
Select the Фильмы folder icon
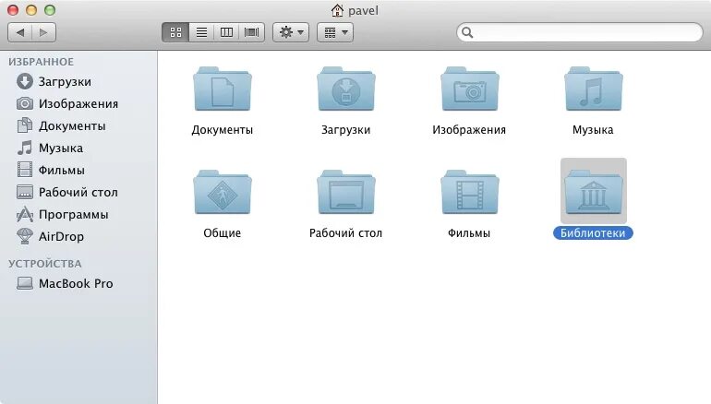tap(470, 192)
